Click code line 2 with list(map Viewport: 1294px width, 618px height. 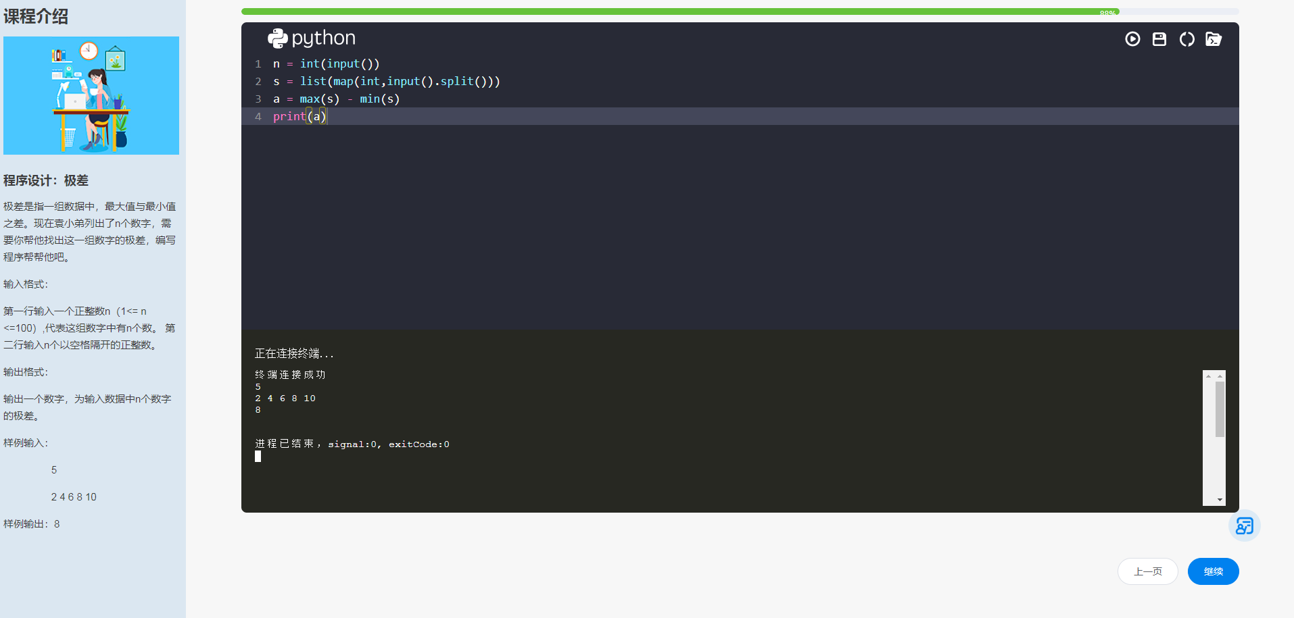387,81
